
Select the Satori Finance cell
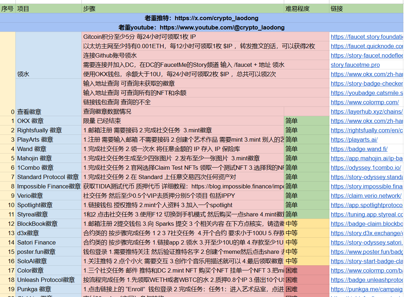tap(48, 242)
